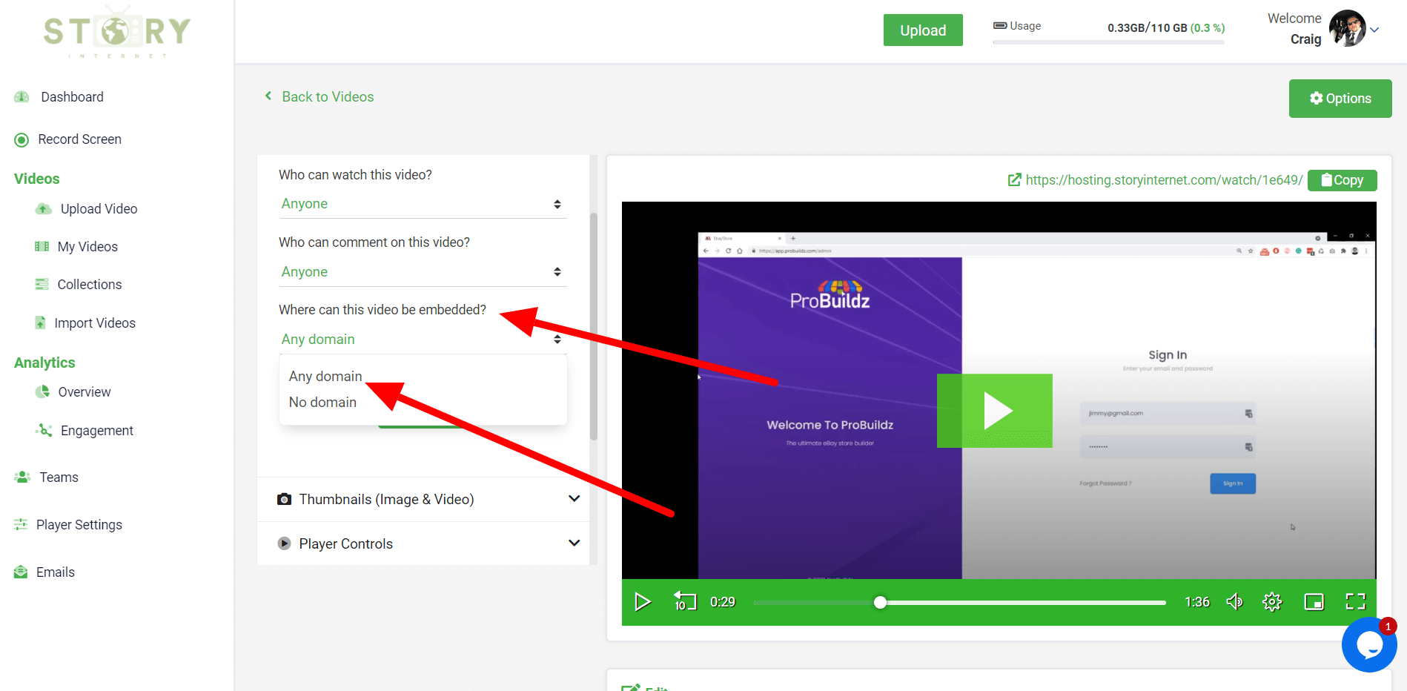Click the My Videos film icon

pos(42,247)
